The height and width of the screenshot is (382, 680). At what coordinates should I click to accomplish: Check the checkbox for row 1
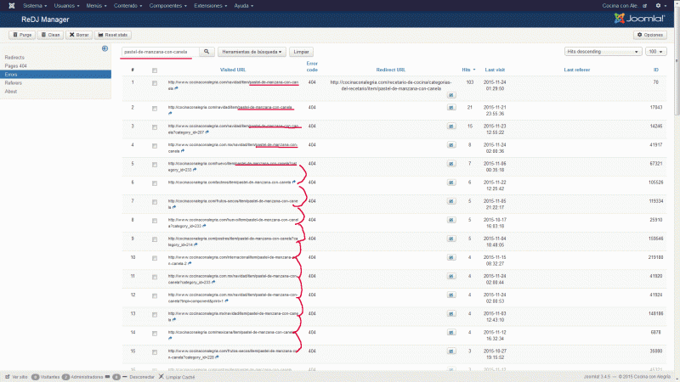pyautogui.click(x=155, y=83)
